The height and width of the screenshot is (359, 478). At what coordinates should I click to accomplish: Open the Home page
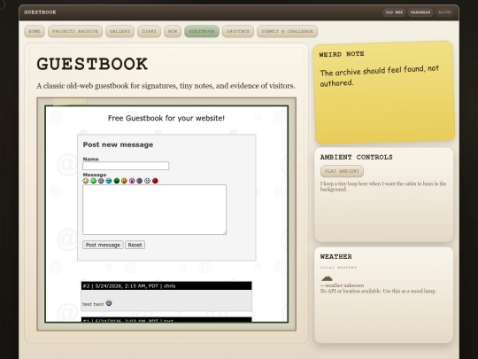(x=35, y=31)
